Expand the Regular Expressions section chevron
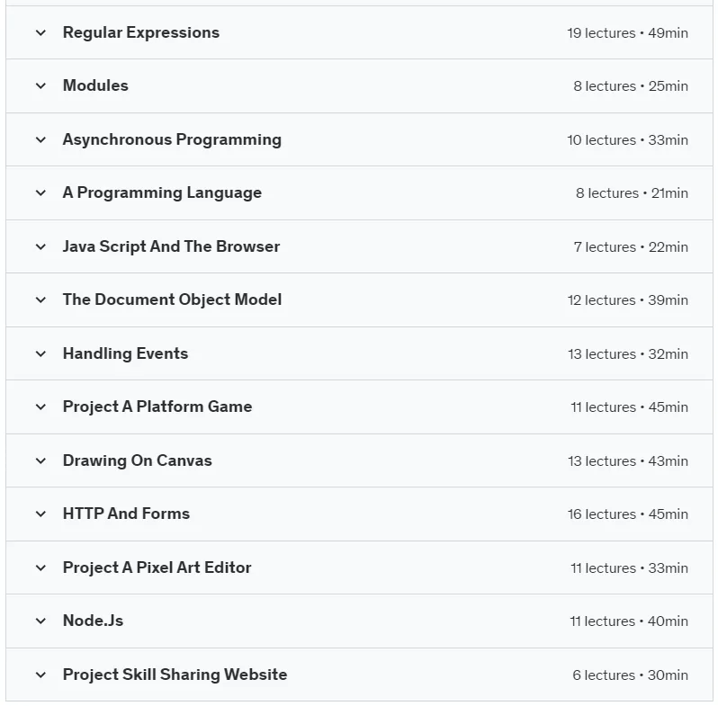Screen dimensions: 718x706 (x=40, y=33)
